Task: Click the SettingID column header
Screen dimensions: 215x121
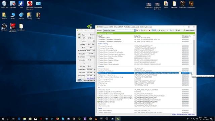Action: [x=100, y=36]
